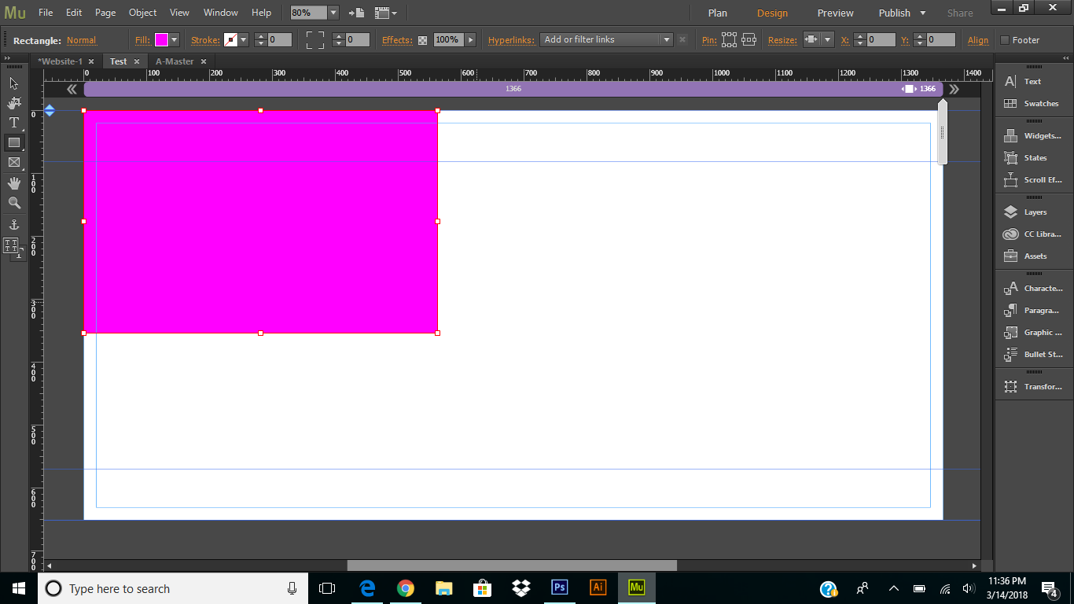
Task: Click the purple 1366 breakpoint bar
Action: point(513,89)
